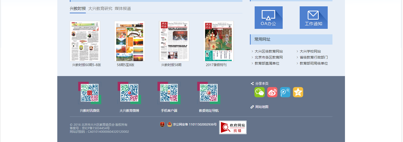Viewport: 403px width, 142px height.
Task: Open 北京市各区教育网 link
Action: (269, 57)
